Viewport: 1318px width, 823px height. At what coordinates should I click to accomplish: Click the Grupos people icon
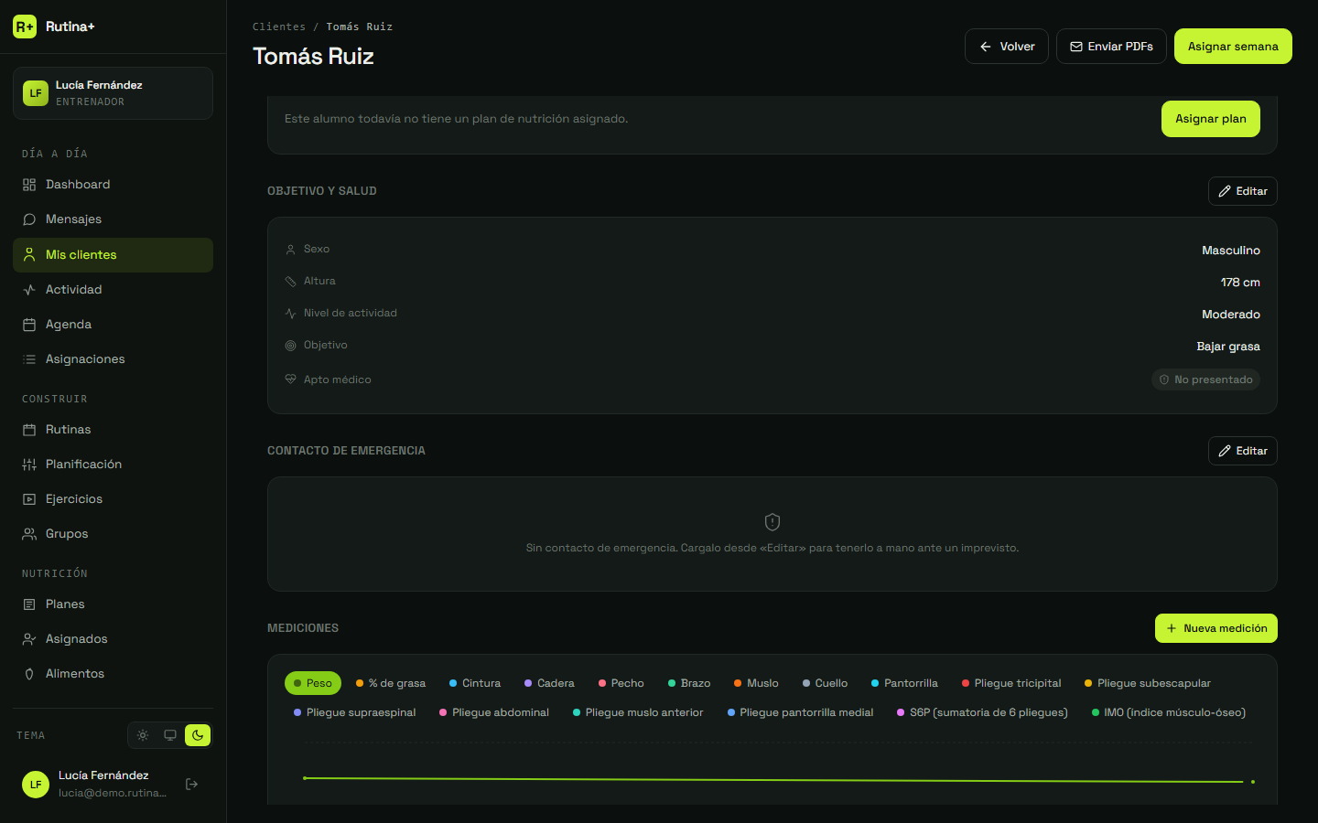29,534
